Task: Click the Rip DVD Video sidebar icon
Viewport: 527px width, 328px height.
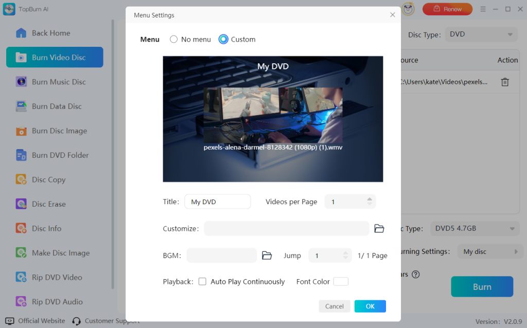Action: click(x=21, y=278)
